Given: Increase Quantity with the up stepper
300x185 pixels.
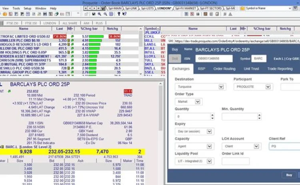Looking at the screenshot, I should pos(212,115).
